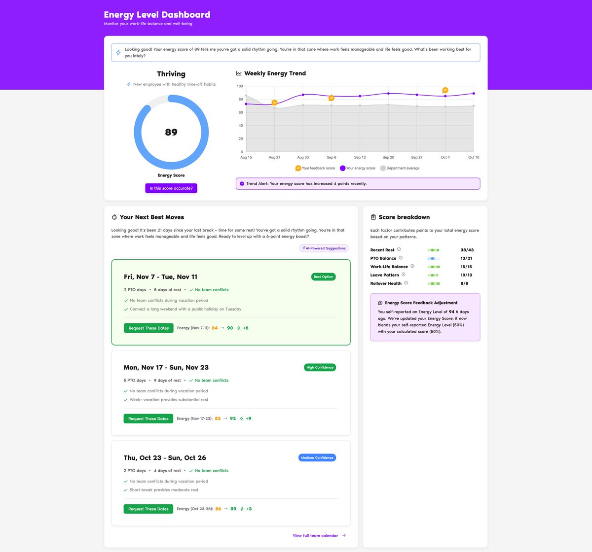The height and width of the screenshot is (552, 592).
Task: Click the PTO Balance progress bar
Action: pyautogui.click(x=434, y=258)
